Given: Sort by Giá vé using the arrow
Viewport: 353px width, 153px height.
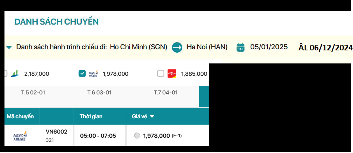Looking at the screenshot, I should click(152, 117).
